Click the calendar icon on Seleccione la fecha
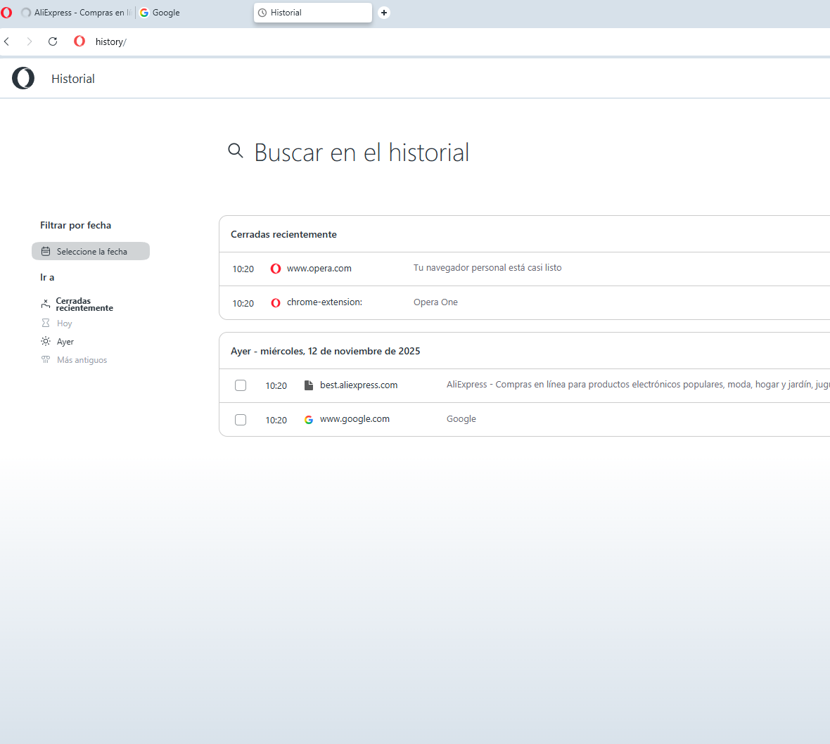 pos(46,251)
